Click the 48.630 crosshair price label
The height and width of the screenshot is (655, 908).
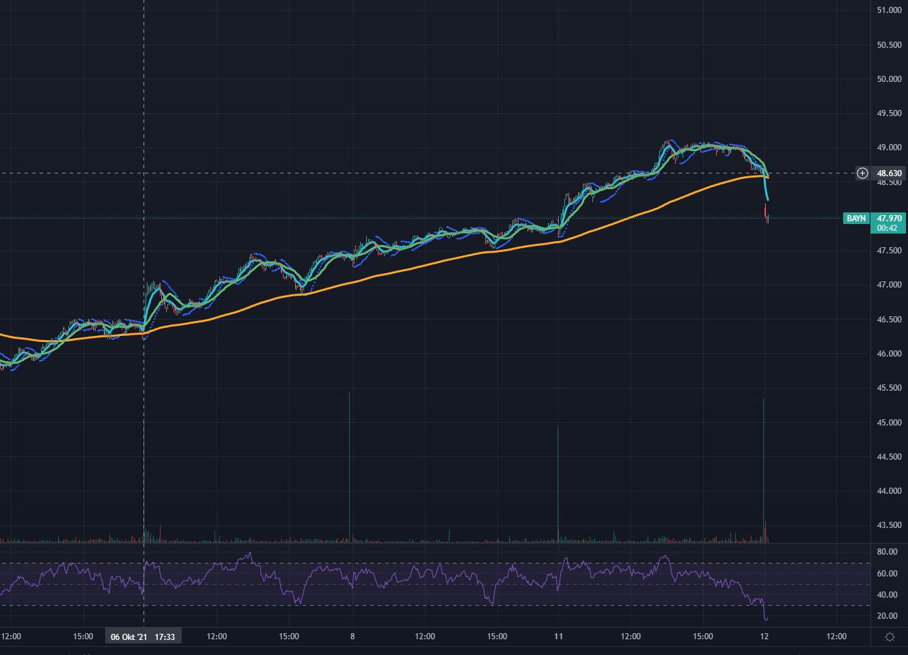click(888, 173)
